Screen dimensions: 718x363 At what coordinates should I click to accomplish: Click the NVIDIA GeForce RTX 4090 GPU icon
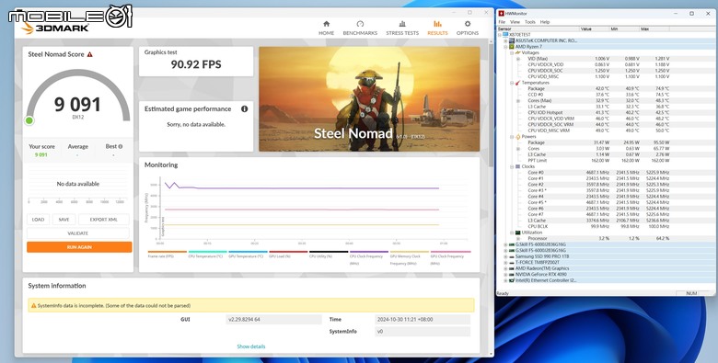point(512,274)
